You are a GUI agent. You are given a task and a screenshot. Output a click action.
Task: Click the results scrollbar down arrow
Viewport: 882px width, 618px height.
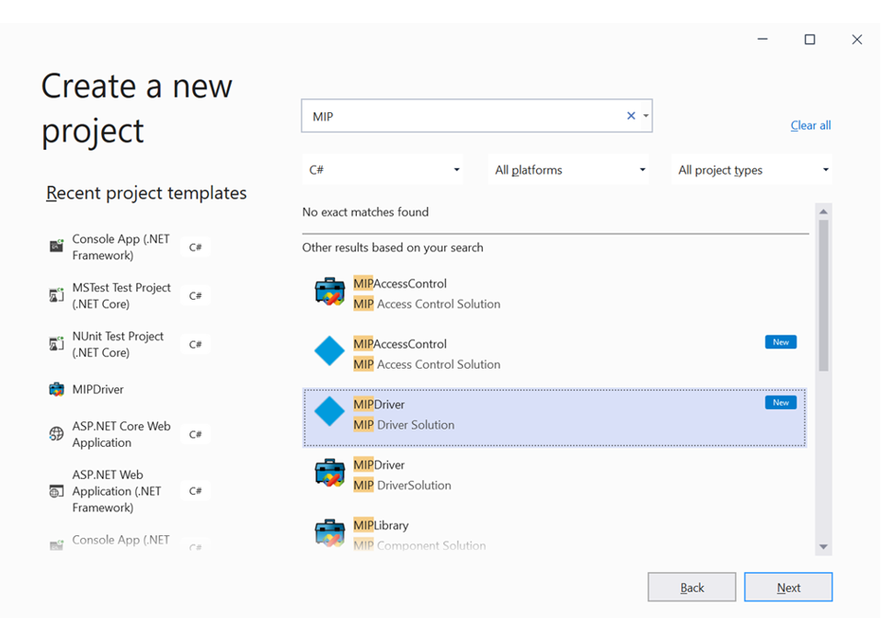(823, 546)
